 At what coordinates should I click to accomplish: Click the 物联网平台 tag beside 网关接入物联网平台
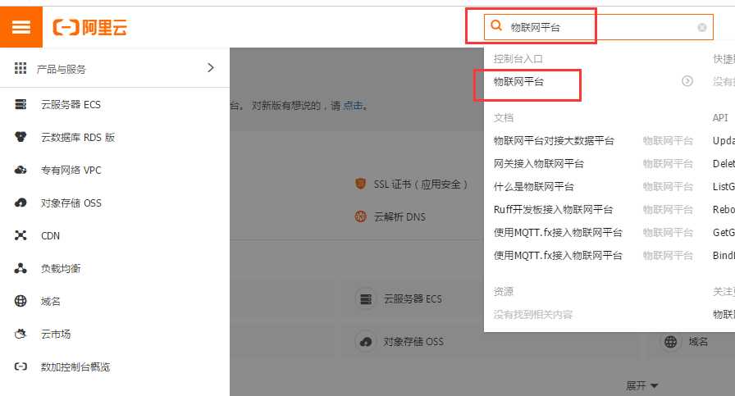tap(668, 163)
